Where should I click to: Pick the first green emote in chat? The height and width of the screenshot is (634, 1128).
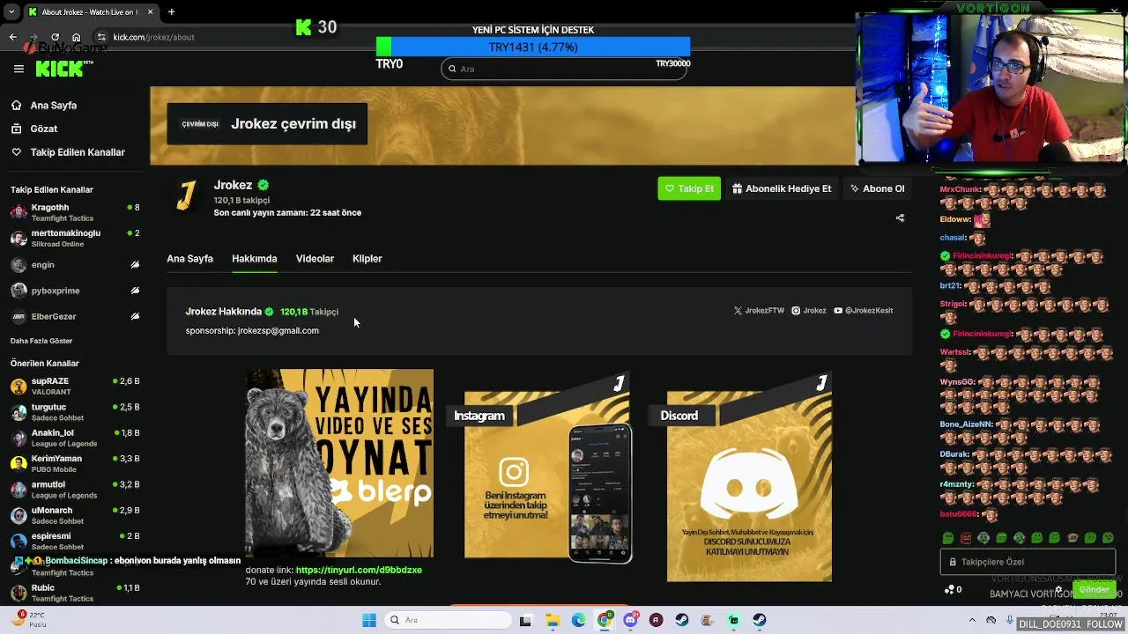(x=948, y=538)
